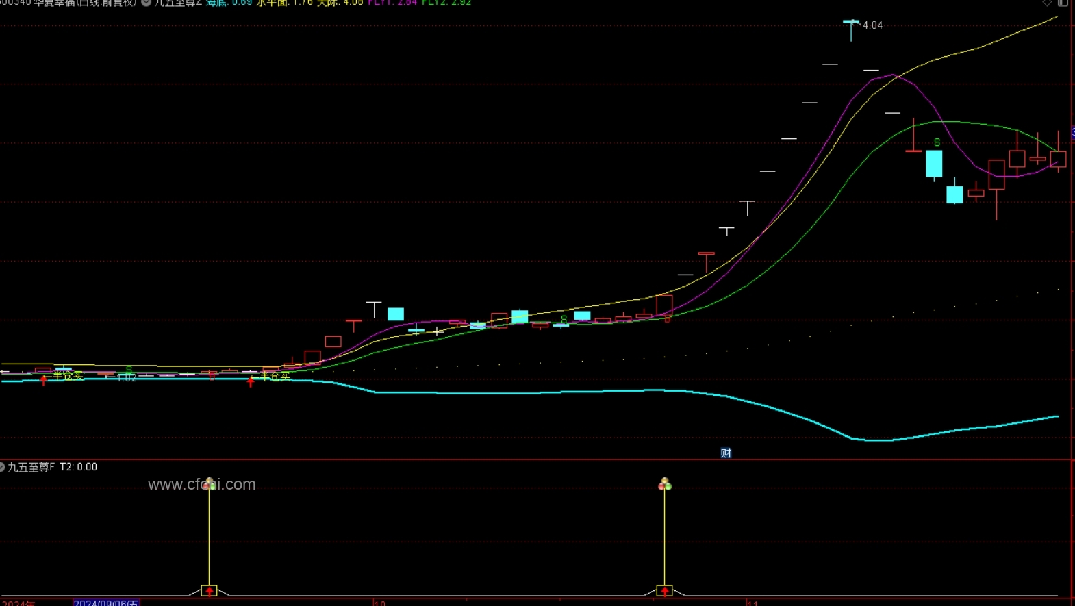Click the FLY1 value in header
This screenshot has height=606, width=1075.
392,3
